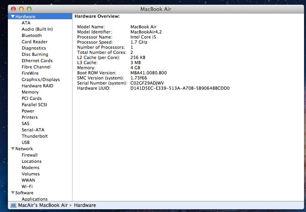Select the Hardware heading row
The width and height of the screenshot is (306, 212).
(x=40, y=17)
